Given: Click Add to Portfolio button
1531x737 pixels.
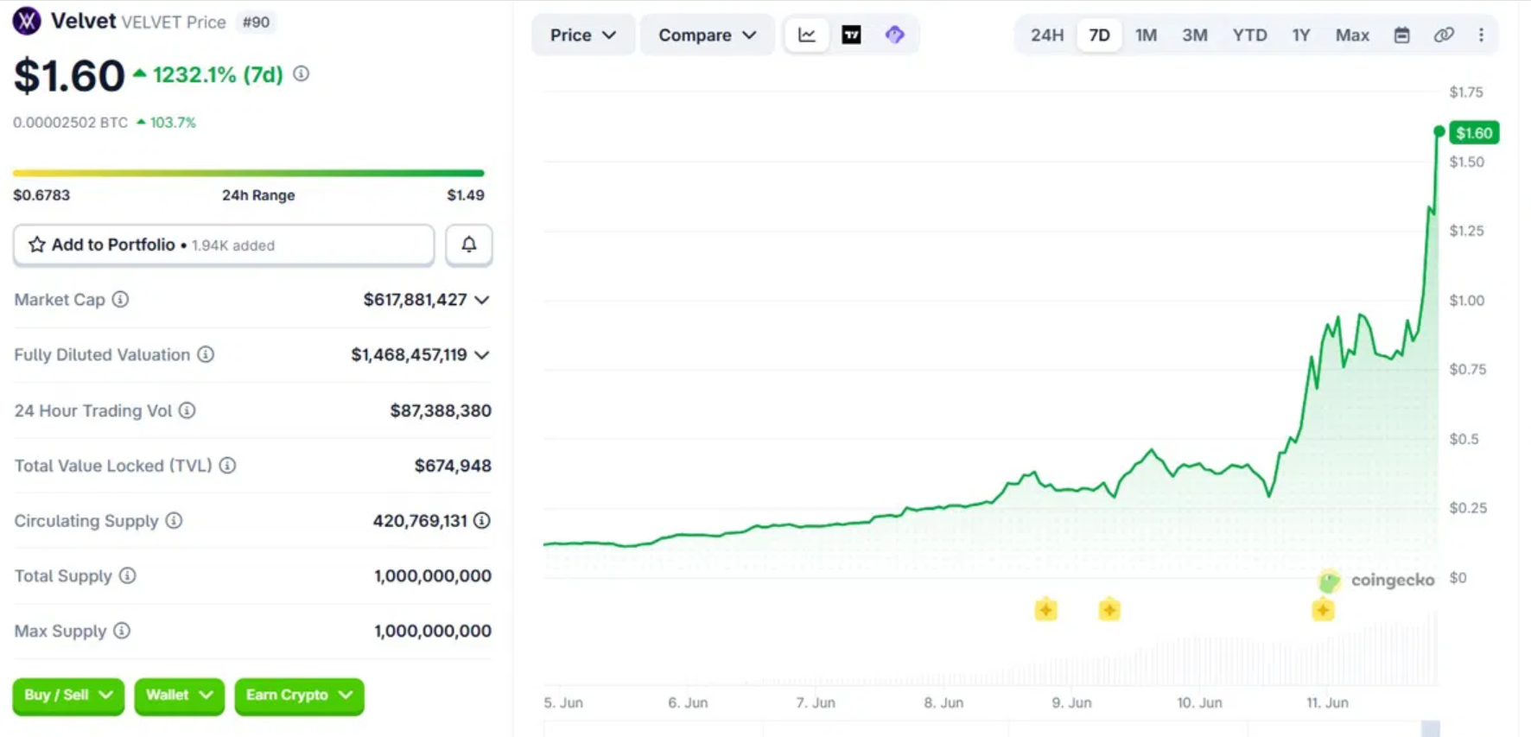Looking at the screenshot, I should point(224,245).
